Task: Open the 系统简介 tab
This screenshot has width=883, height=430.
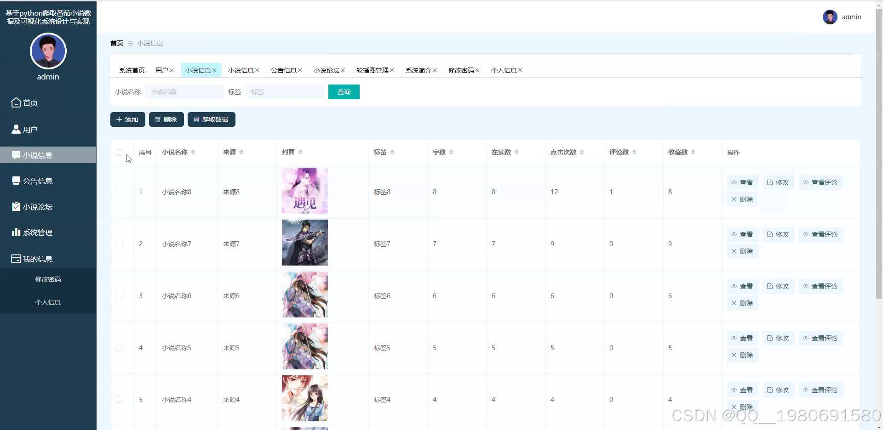Action: point(419,70)
